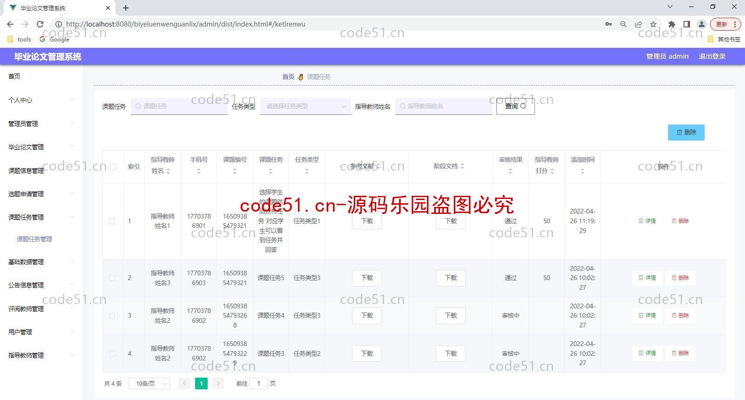Expand the 基础数据管理 sidebar menu

pyautogui.click(x=41, y=261)
